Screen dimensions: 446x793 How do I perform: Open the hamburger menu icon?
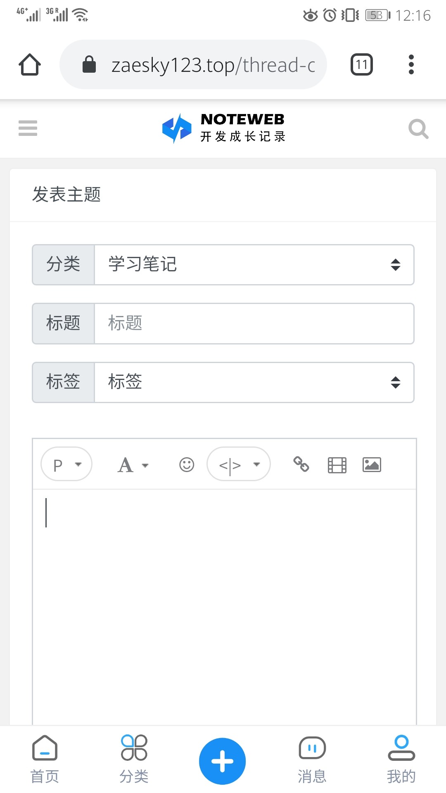pos(28,128)
